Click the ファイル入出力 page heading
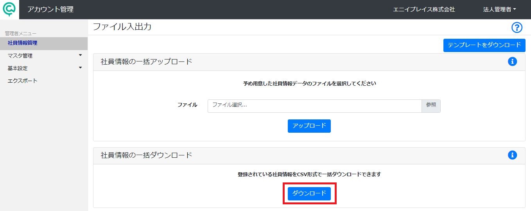 [122, 27]
